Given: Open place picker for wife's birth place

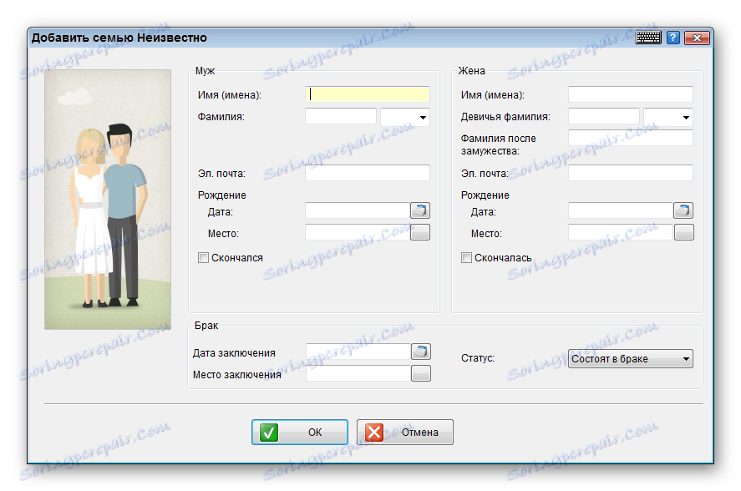Looking at the screenshot, I should pos(683,232).
